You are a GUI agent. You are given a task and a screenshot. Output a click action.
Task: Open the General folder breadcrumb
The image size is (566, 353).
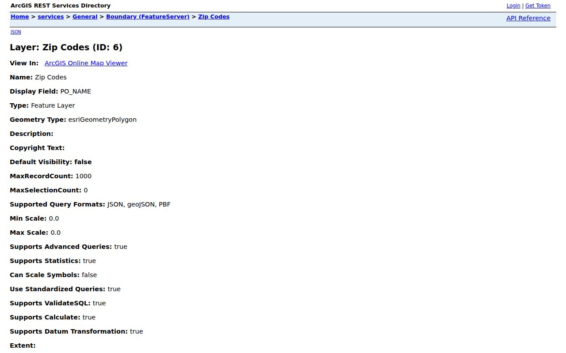(x=85, y=17)
